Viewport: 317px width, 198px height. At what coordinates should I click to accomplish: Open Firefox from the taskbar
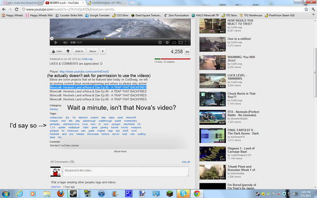tap(60, 194)
